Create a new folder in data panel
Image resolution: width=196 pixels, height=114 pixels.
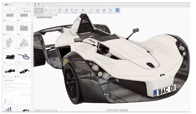[27, 11]
